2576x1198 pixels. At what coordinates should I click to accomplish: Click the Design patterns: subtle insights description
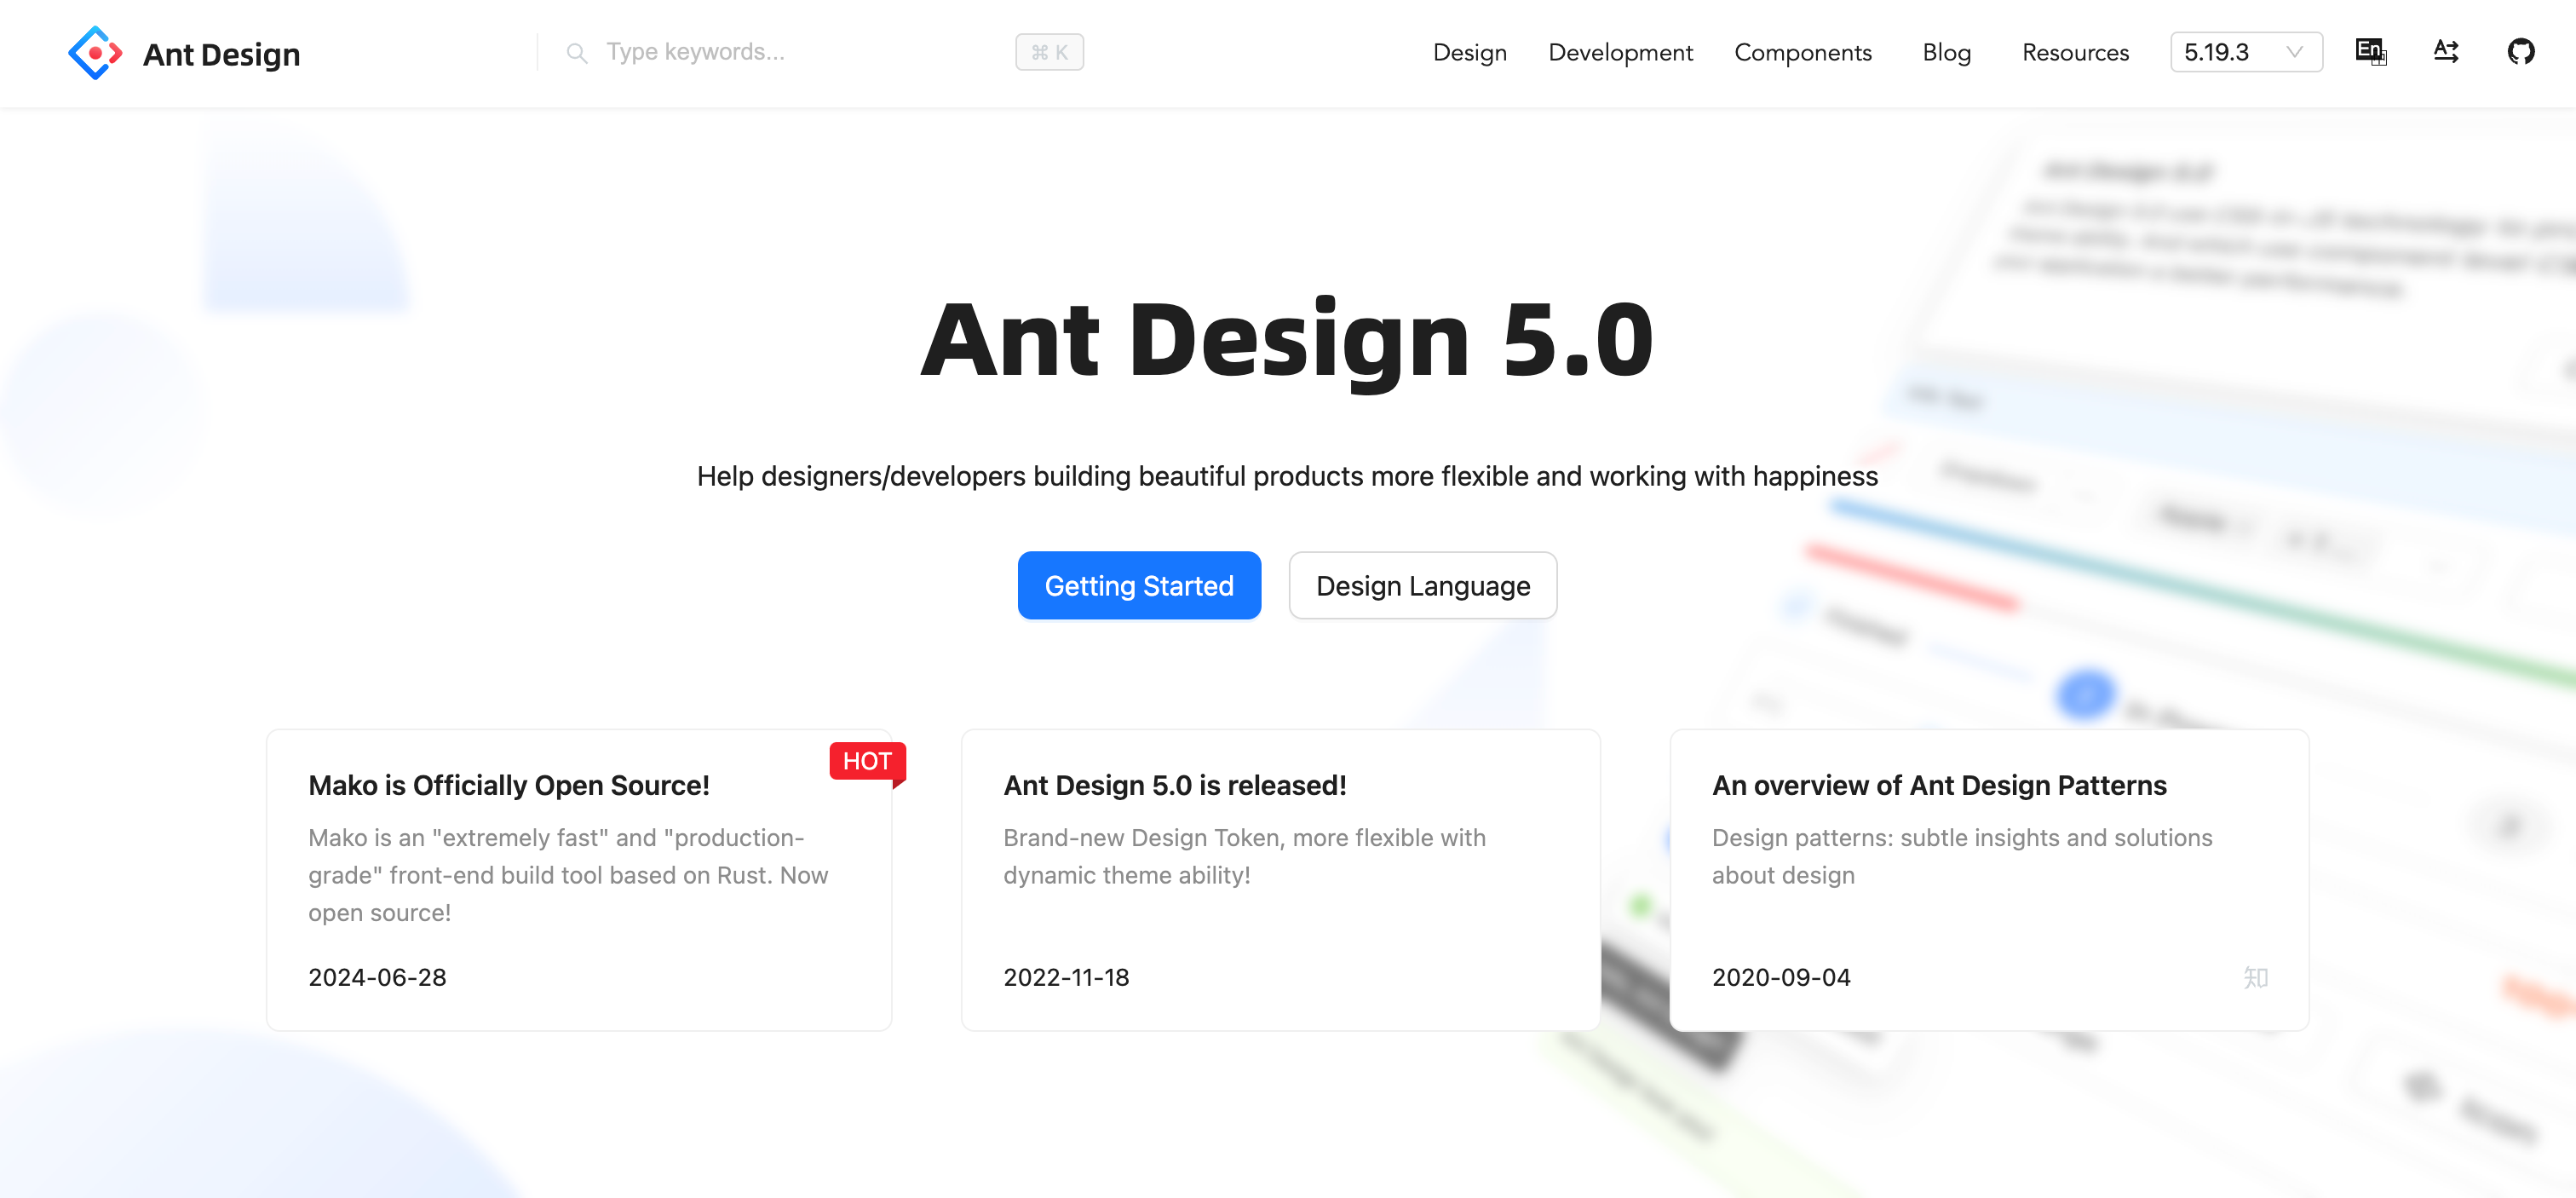(x=1962, y=856)
